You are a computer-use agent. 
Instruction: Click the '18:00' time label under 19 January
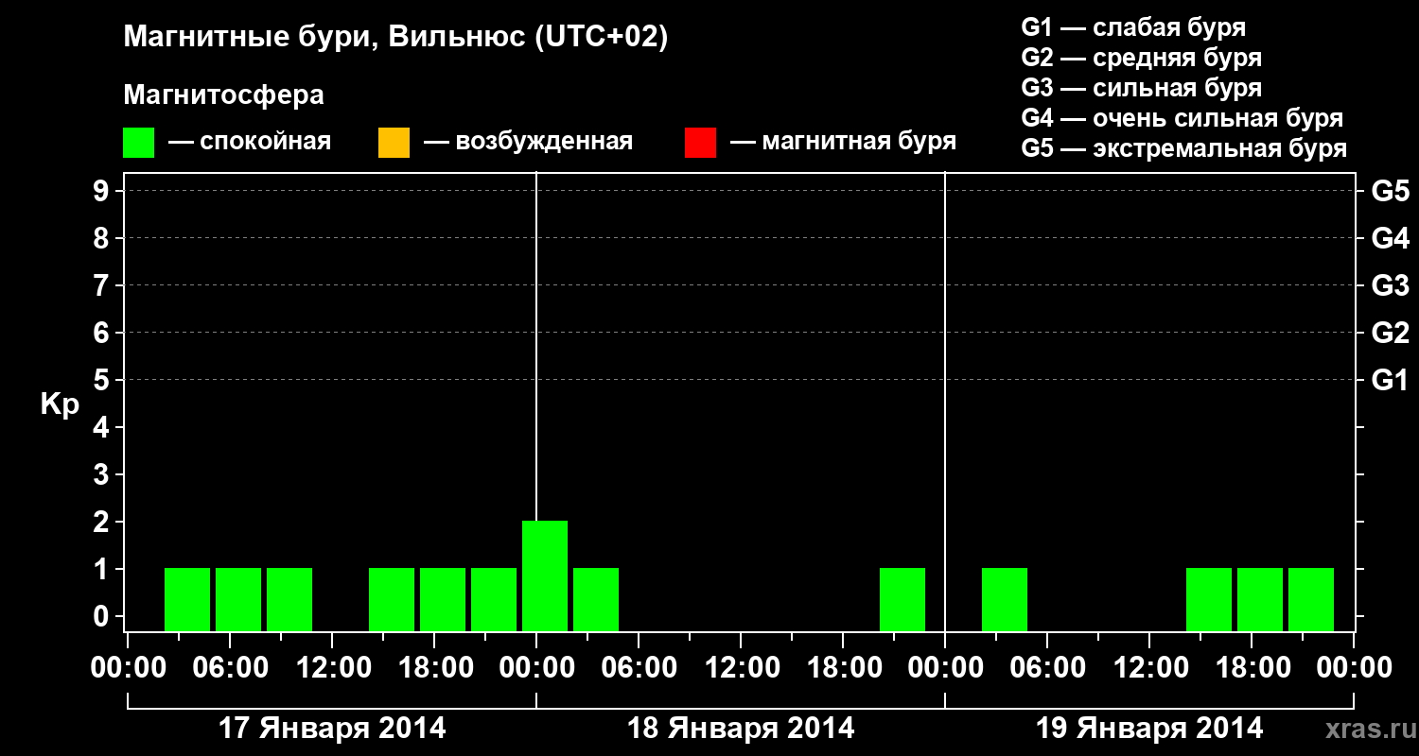tap(1252, 668)
